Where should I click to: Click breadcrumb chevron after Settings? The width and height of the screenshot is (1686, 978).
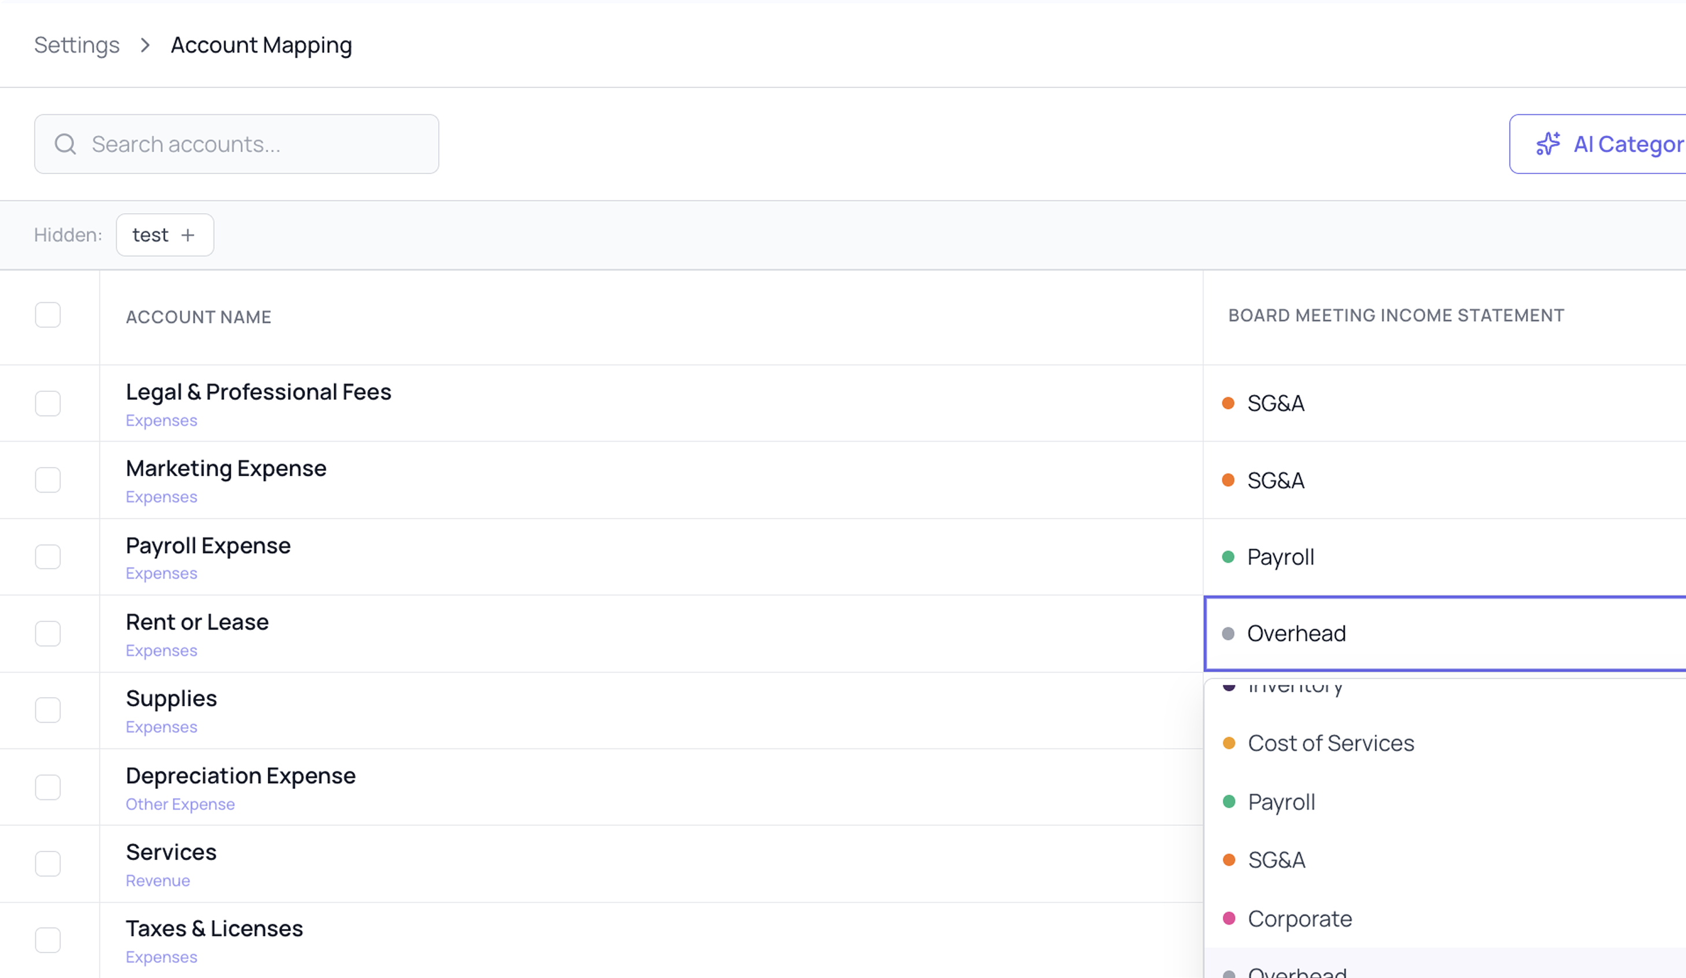click(145, 45)
